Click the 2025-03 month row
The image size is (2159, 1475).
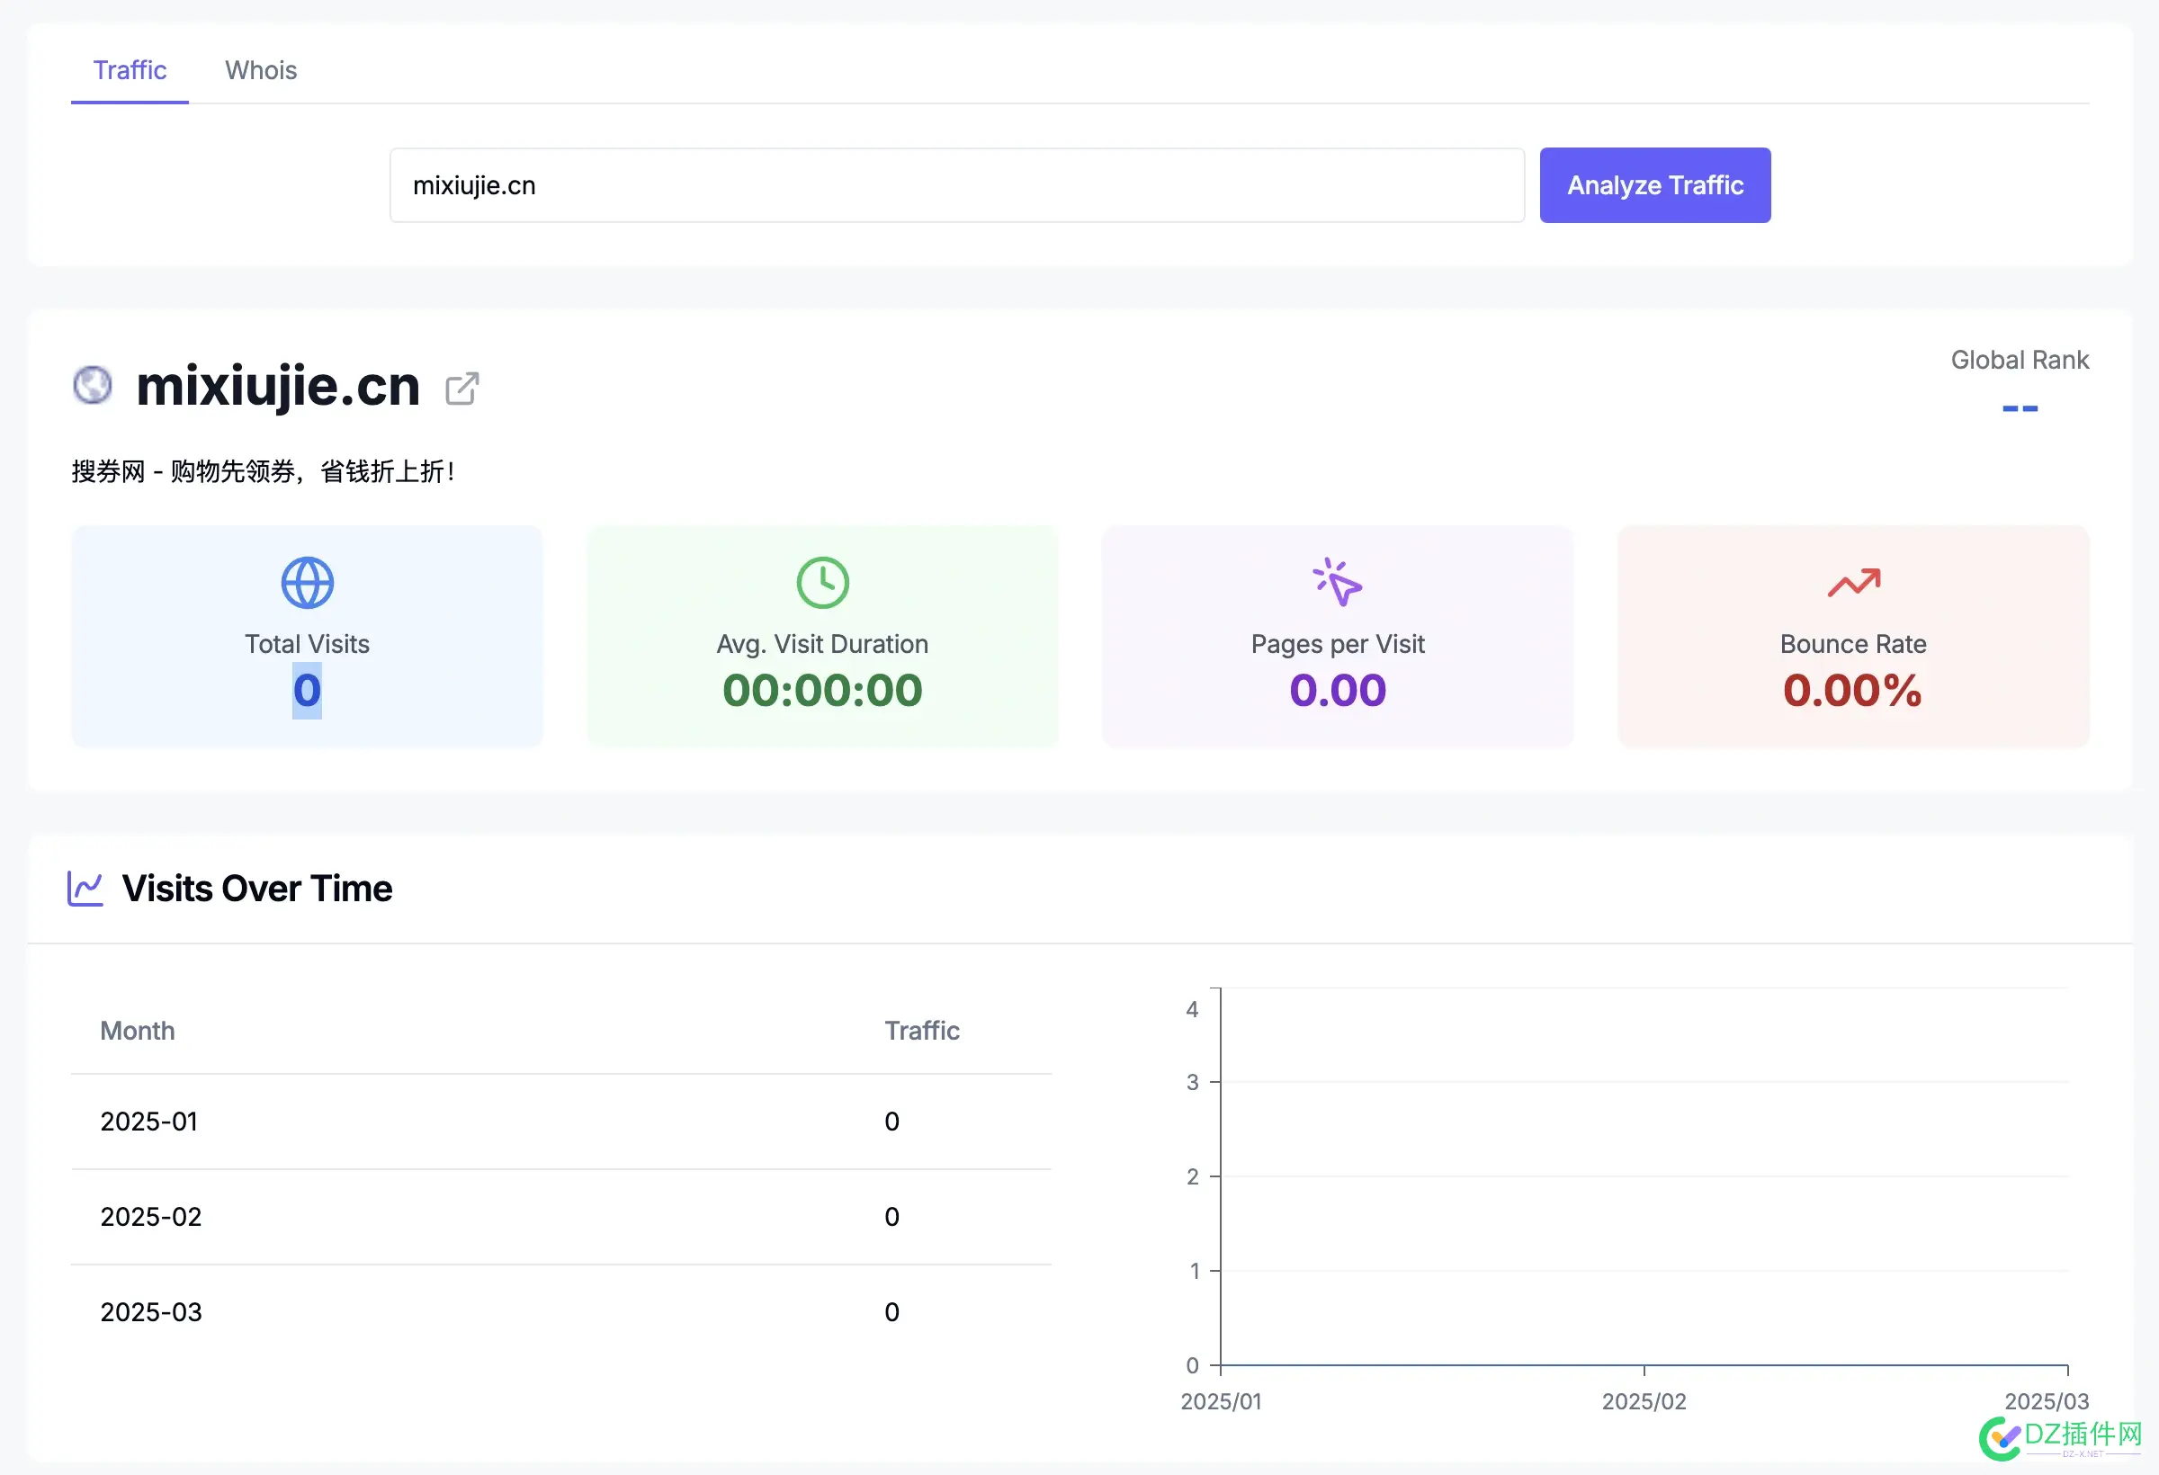560,1311
